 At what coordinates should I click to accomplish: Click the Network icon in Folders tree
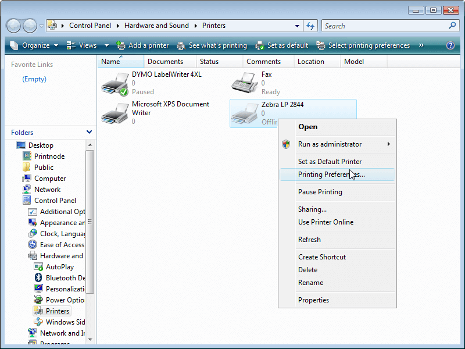pyautogui.click(x=27, y=189)
